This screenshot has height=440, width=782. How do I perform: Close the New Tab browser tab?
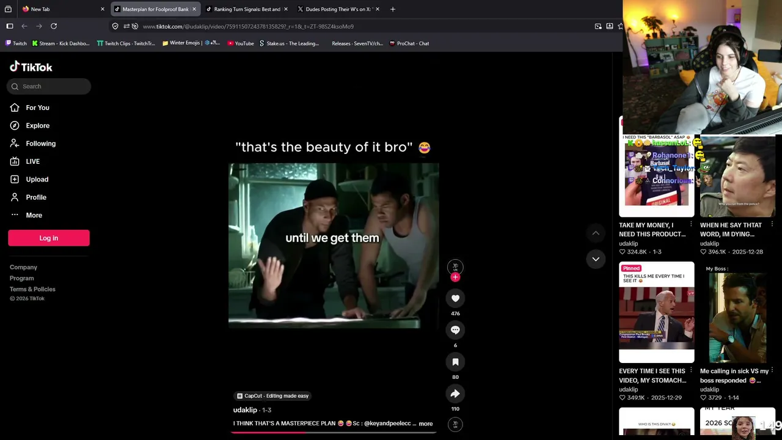(x=102, y=9)
